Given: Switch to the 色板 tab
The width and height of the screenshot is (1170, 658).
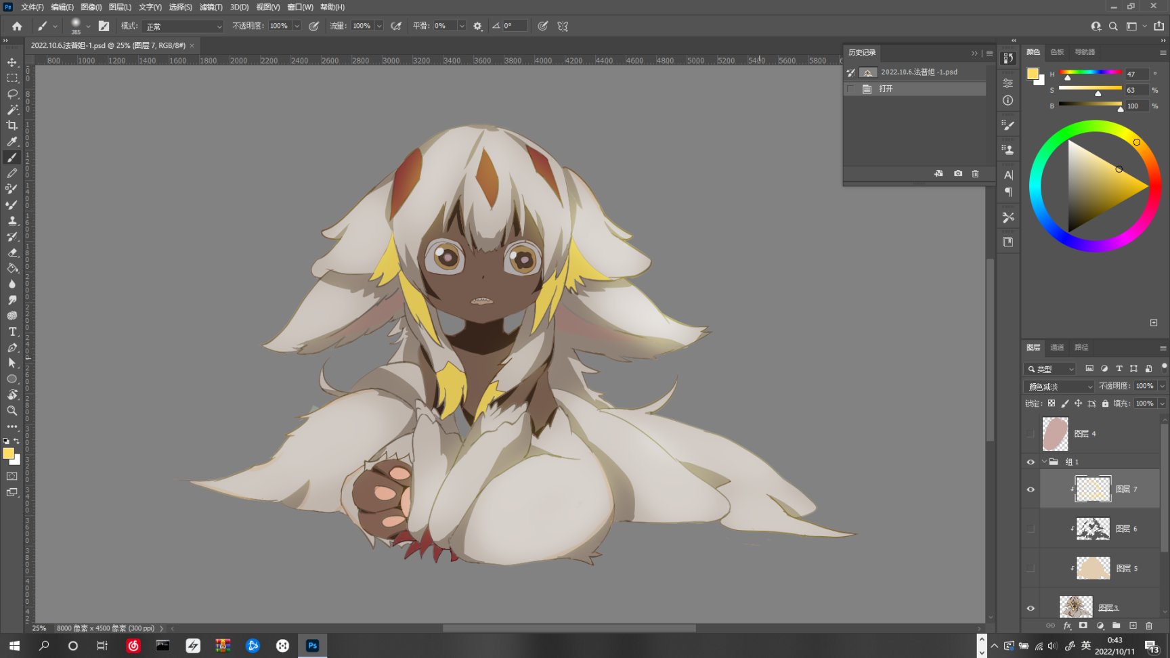Looking at the screenshot, I should point(1057,52).
